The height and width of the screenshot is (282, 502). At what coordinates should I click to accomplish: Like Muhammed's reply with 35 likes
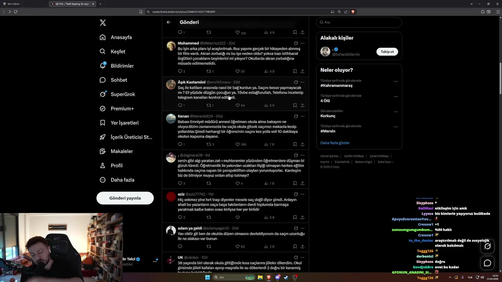[238, 71]
